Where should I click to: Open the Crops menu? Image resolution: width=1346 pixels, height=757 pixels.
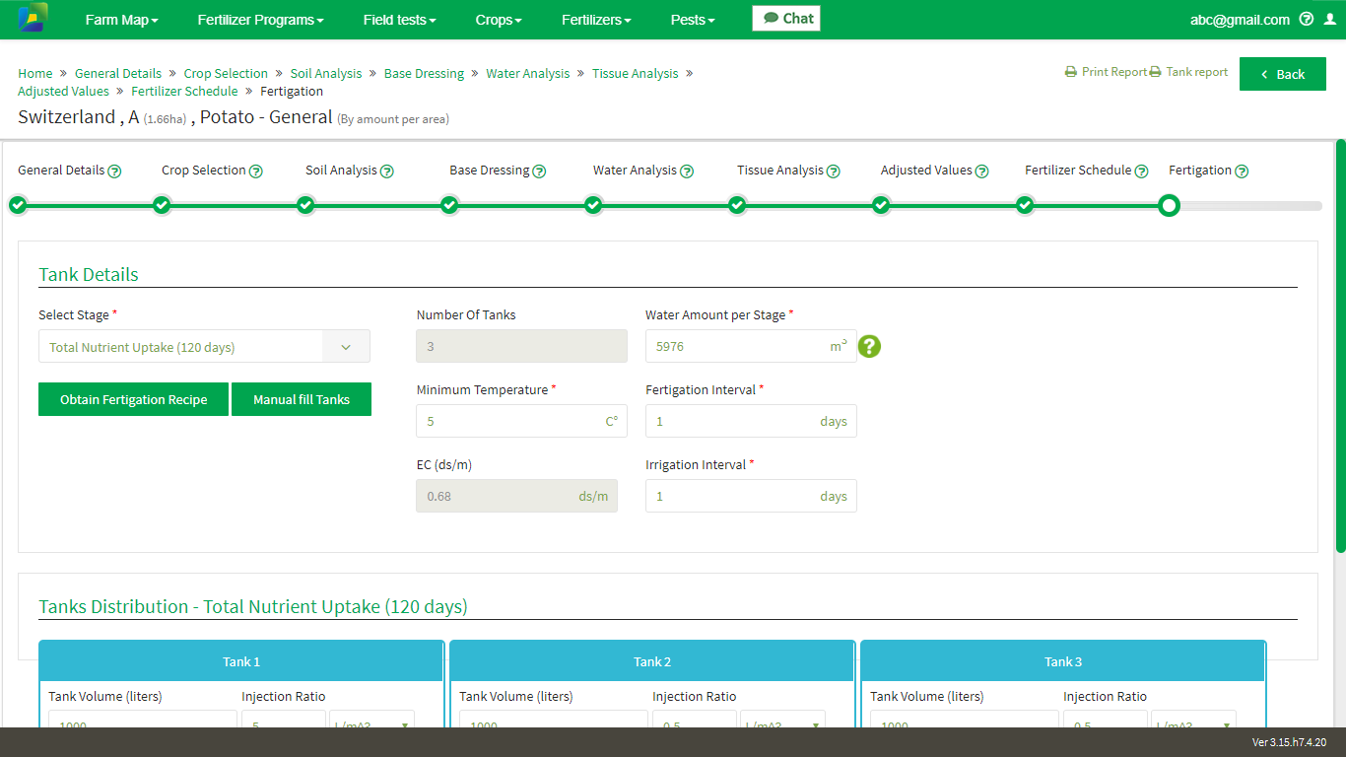499,20
